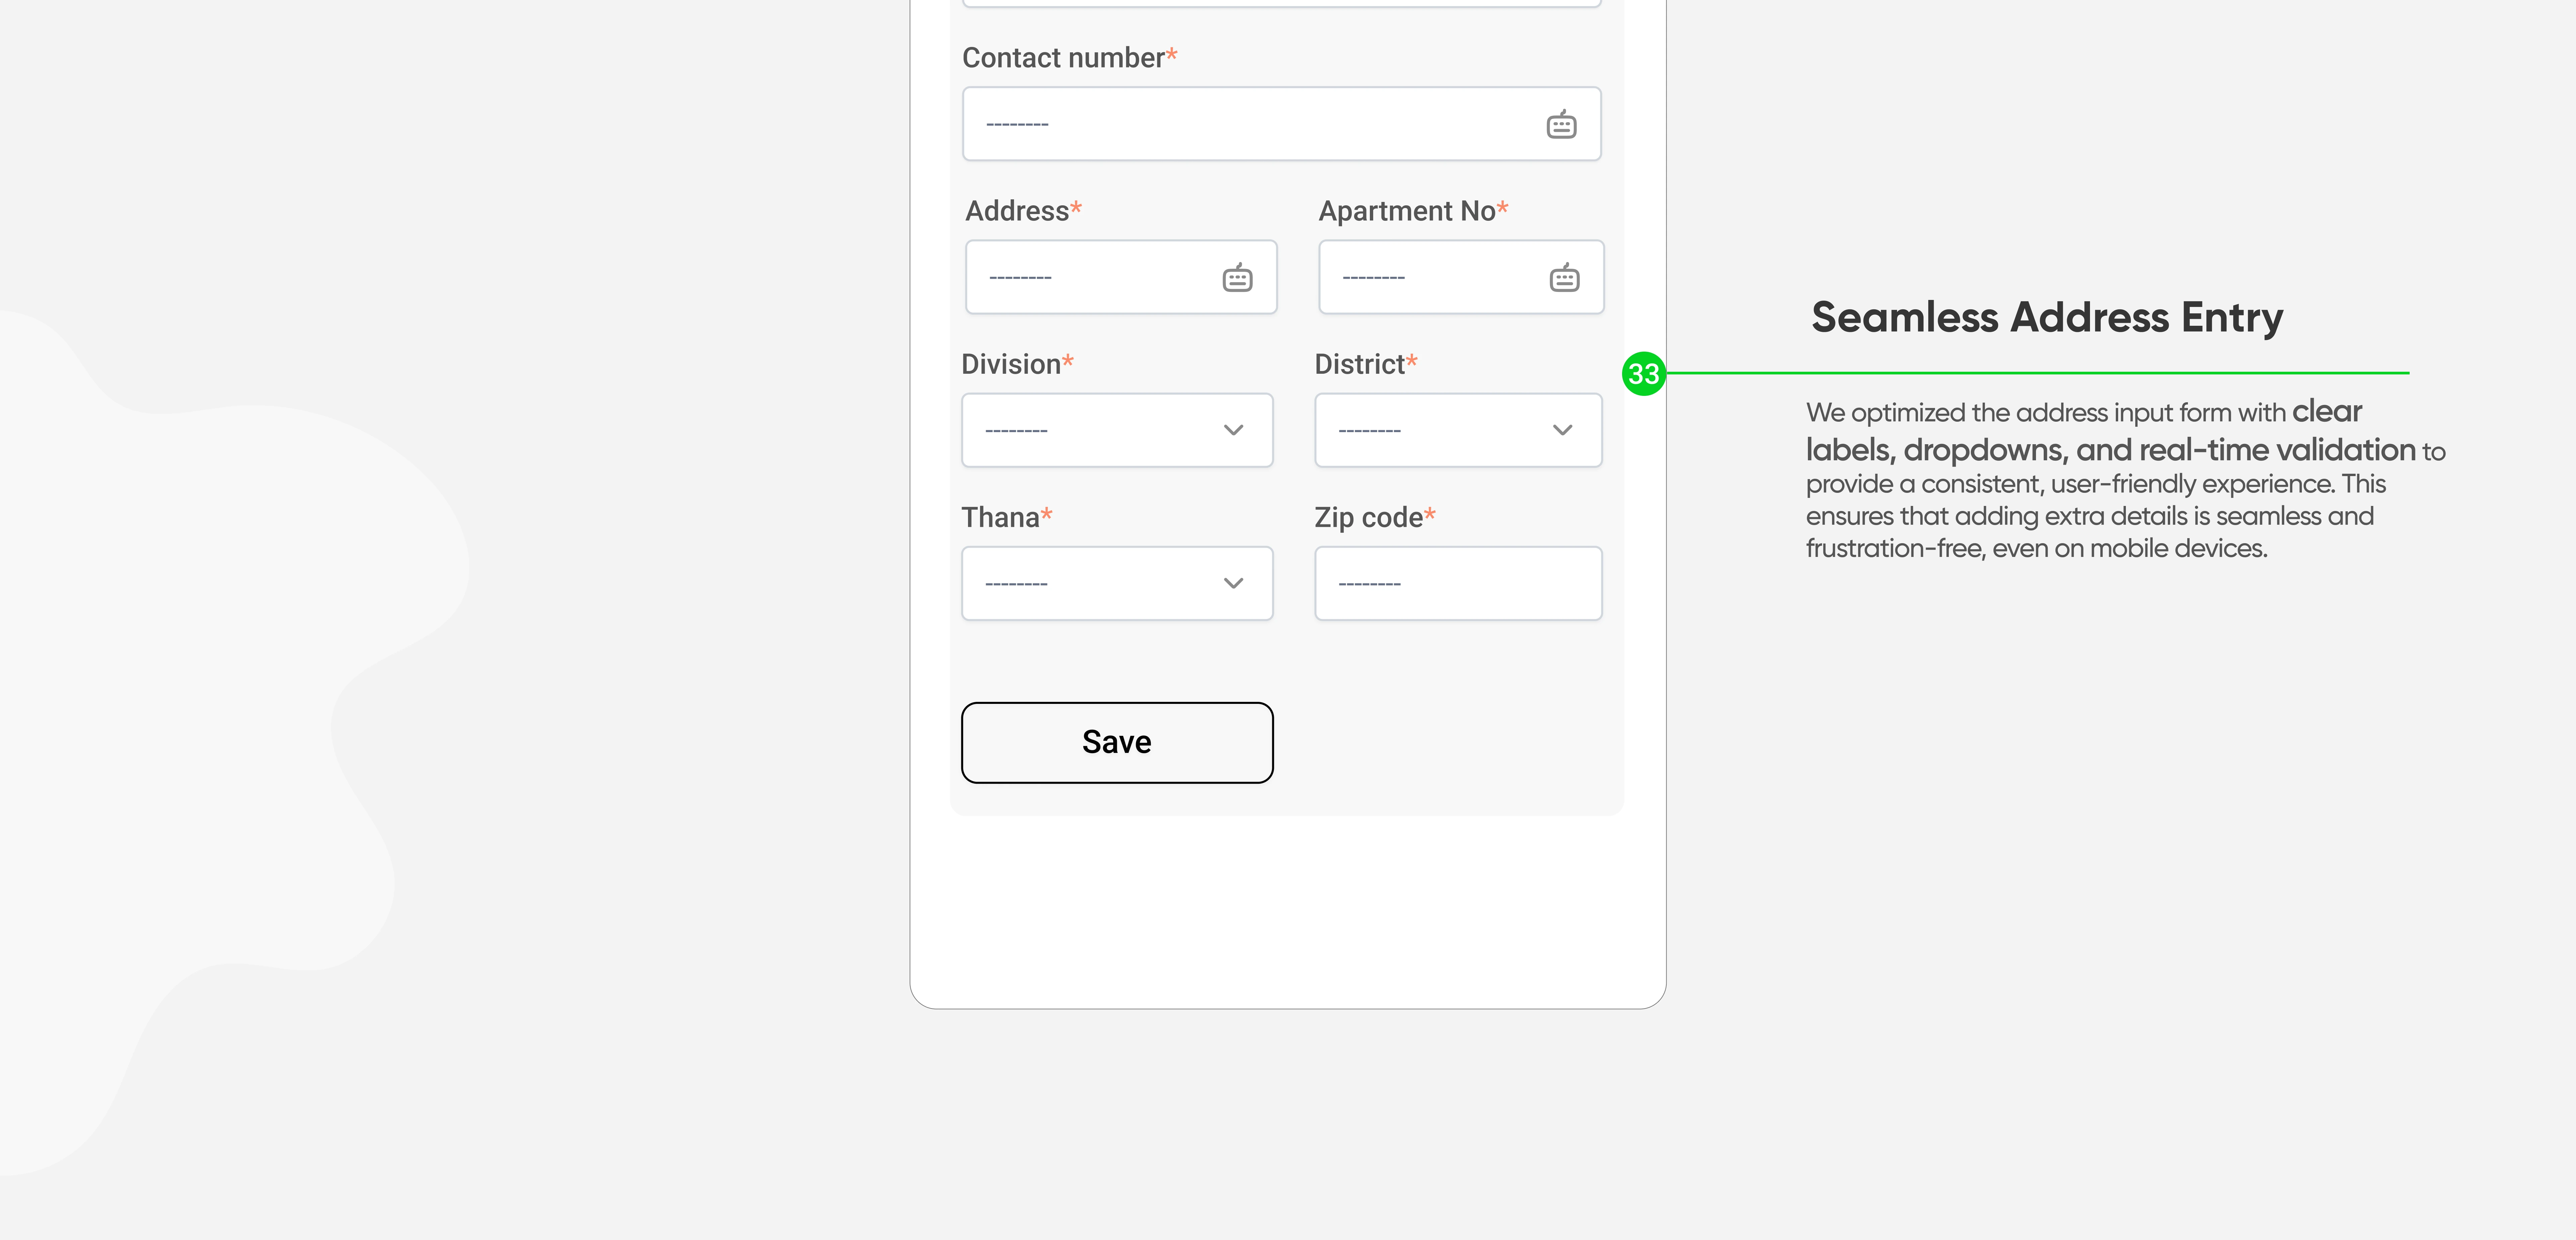
Task: Click keyboard icon in Contact number field
Action: [1561, 125]
